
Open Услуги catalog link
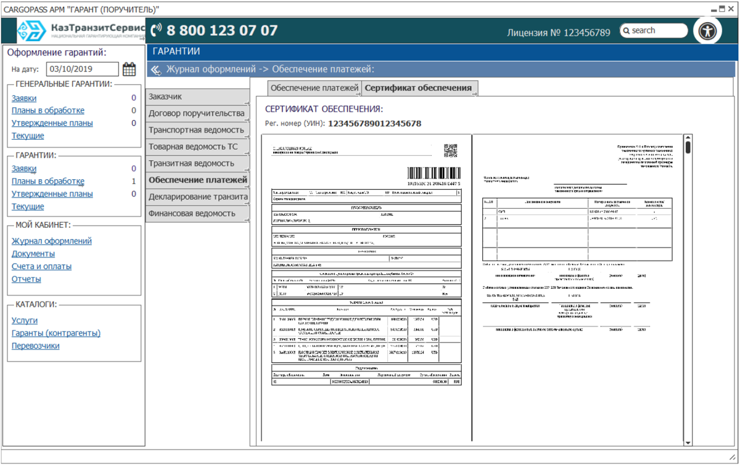pos(25,321)
